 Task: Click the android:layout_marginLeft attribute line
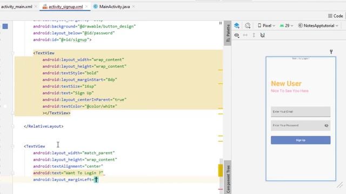(x=65, y=179)
